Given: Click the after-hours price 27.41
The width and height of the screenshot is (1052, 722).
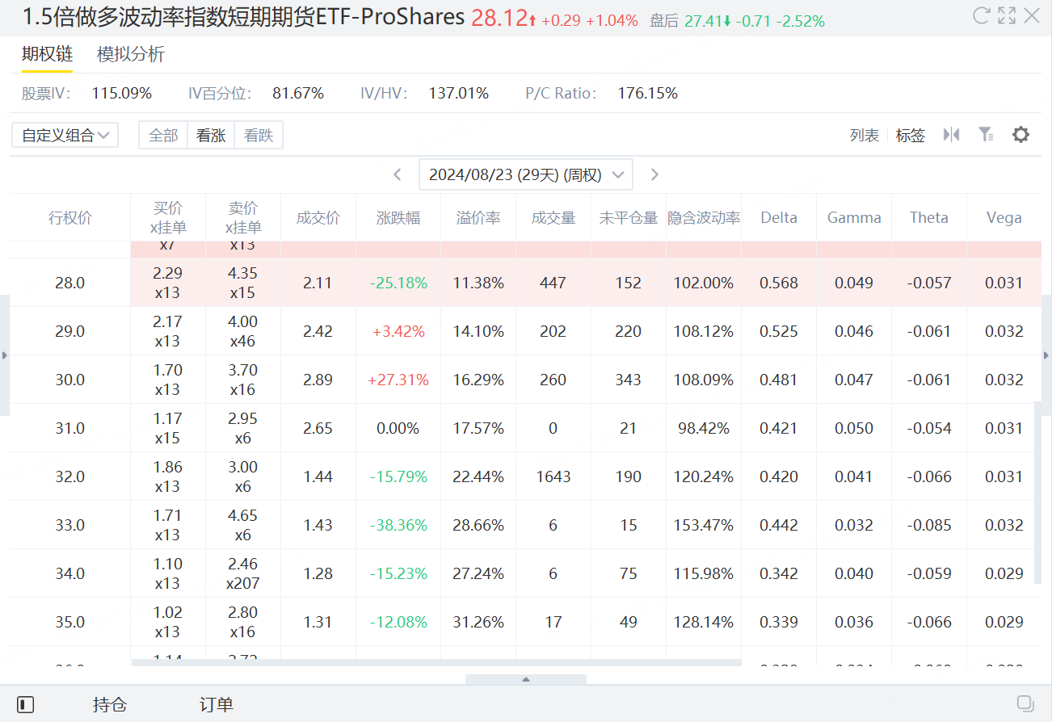Looking at the screenshot, I should point(703,21).
